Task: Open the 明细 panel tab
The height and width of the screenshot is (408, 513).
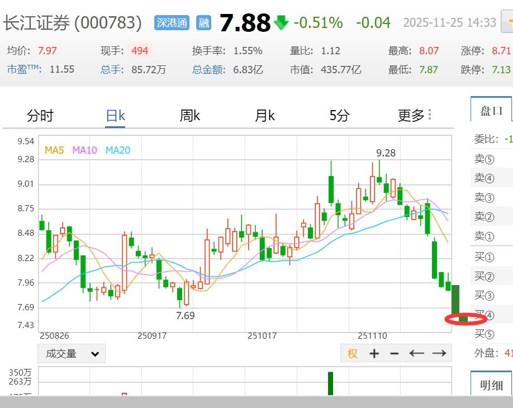Action: point(491,384)
